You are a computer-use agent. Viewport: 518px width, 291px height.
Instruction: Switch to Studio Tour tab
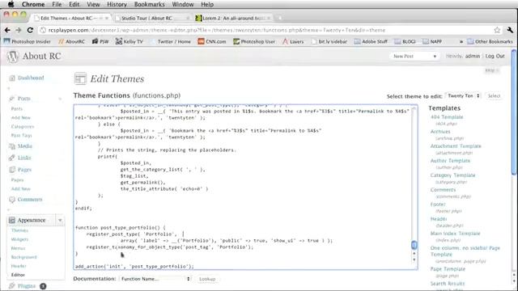point(152,18)
